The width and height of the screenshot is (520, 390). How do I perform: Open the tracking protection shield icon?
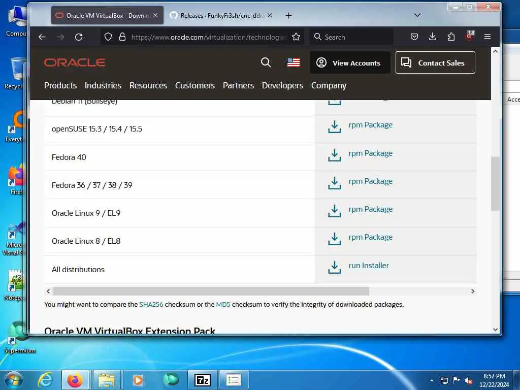click(x=108, y=37)
